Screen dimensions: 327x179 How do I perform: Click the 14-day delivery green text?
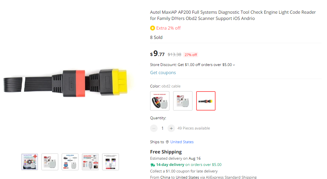pyautogui.click(x=170, y=165)
